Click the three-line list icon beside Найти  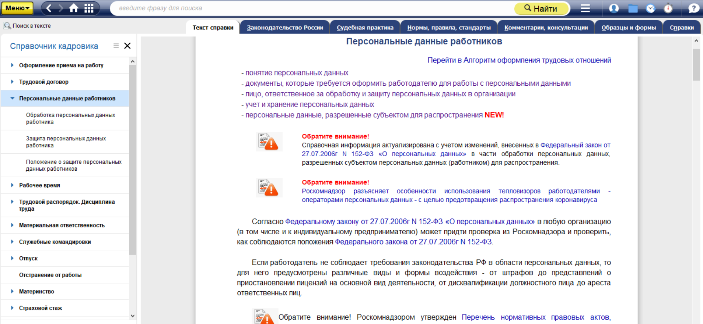pos(585,8)
